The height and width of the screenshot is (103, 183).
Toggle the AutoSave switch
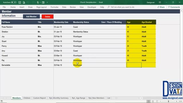14,2
